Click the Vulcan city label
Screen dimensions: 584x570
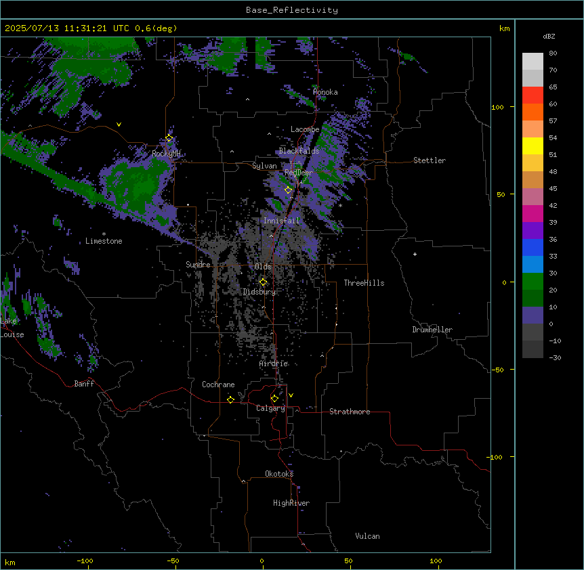368,536
